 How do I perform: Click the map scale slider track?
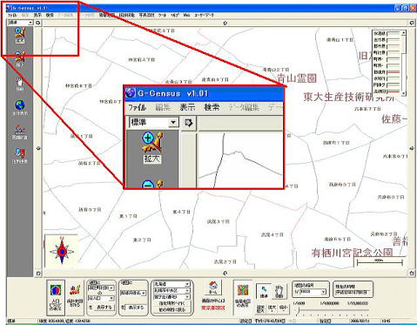tap(333, 310)
